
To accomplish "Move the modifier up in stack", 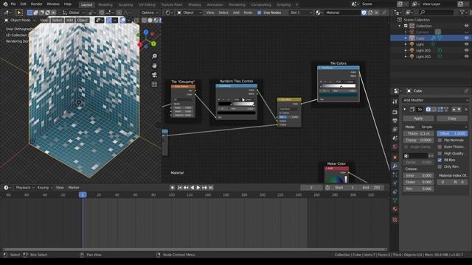I will point(454,110).
